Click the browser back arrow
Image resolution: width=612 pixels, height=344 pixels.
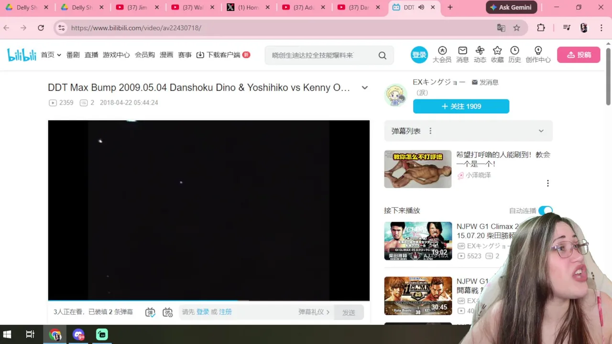[x=7, y=28]
